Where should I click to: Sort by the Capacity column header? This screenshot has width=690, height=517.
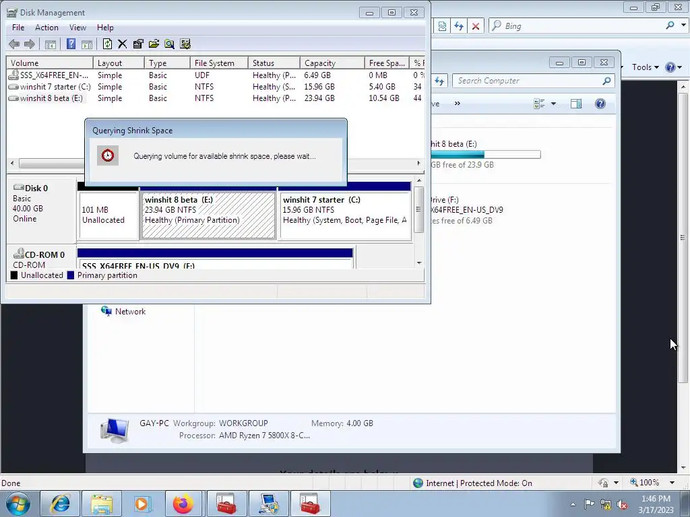(332, 63)
